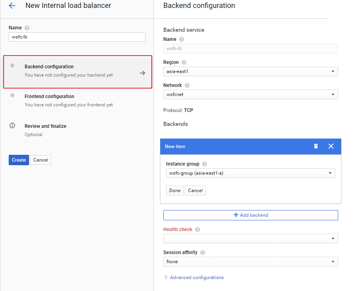
Task: Open the Region dropdown showing asia-east1
Action: click(x=250, y=71)
